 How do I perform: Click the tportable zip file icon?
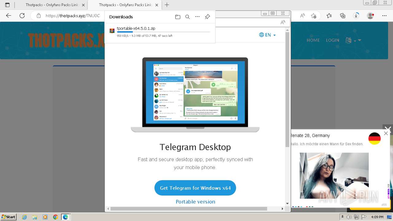(x=112, y=31)
